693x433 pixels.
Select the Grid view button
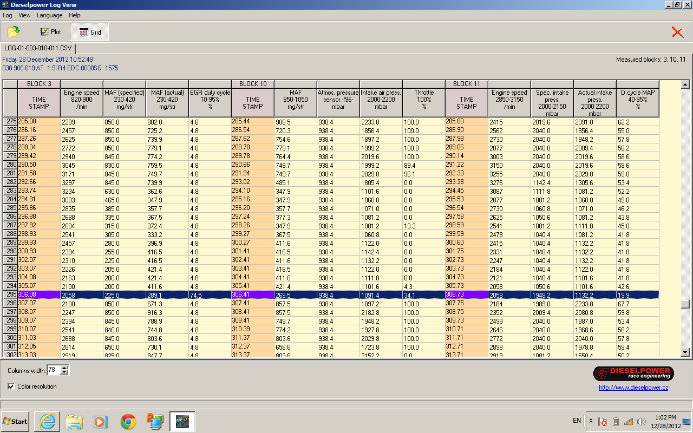pos(90,32)
